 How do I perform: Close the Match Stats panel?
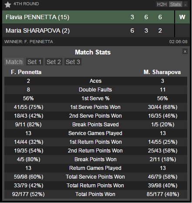pyautogui.click(x=185, y=51)
